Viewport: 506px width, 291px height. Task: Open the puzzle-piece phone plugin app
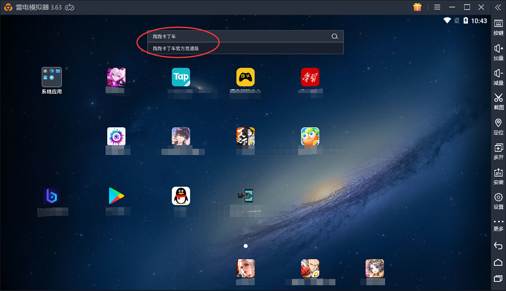coord(245,196)
